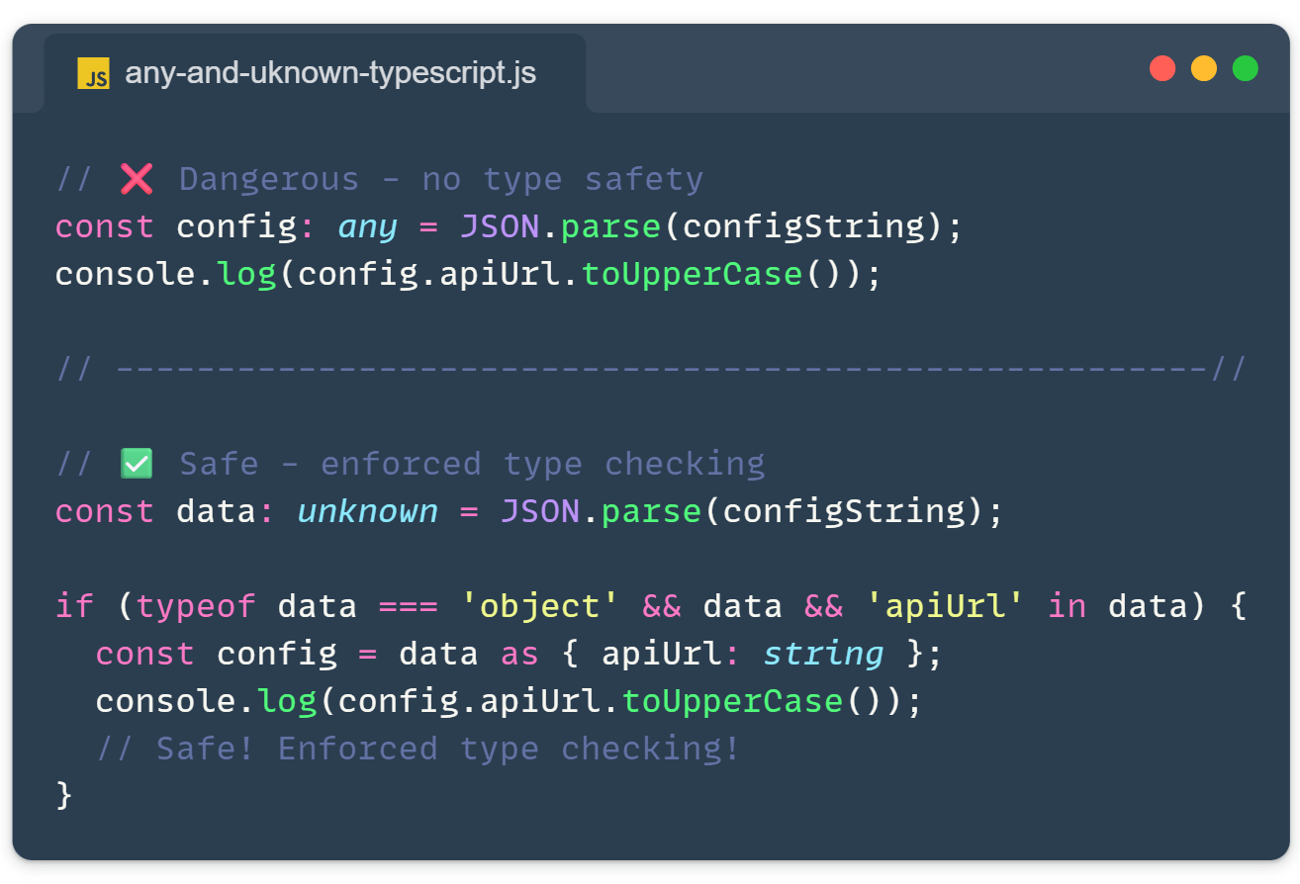Click the quoted 'apiUrl' string literal
Viewport: 1300px width, 884px height.
coord(945,606)
